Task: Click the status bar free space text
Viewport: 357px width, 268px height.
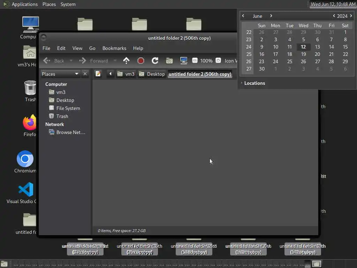Action: click(122, 231)
